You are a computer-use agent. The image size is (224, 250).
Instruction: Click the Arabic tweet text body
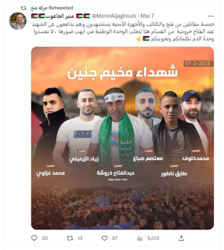pos(123,31)
